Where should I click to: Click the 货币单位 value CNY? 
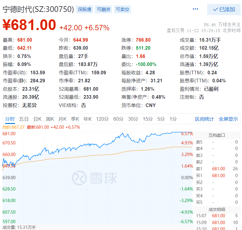(151, 105)
